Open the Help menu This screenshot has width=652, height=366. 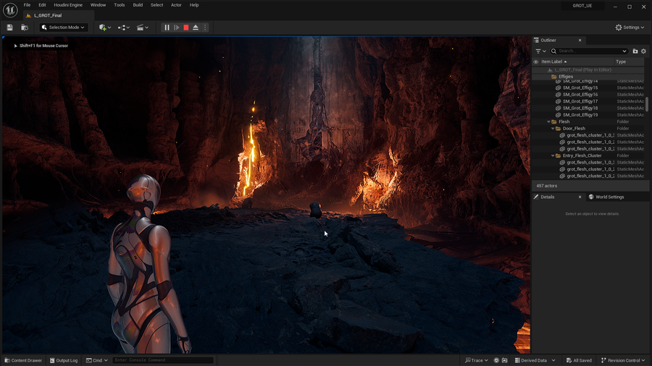point(194,5)
